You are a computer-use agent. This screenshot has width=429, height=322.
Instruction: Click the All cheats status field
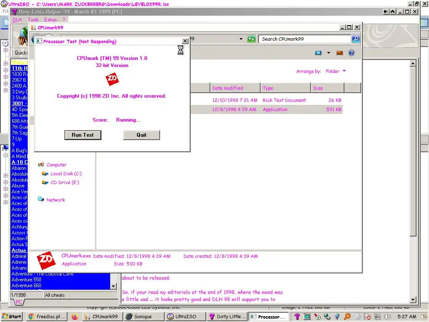pyautogui.click(x=81, y=295)
